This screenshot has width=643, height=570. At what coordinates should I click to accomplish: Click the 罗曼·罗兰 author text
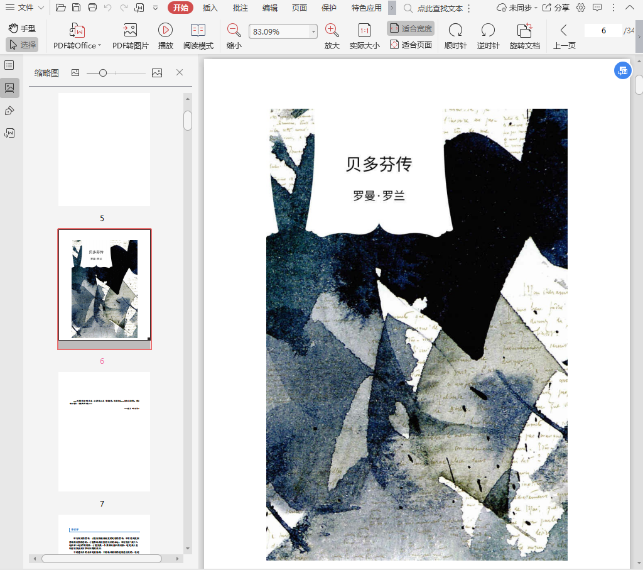pyautogui.click(x=379, y=195)
